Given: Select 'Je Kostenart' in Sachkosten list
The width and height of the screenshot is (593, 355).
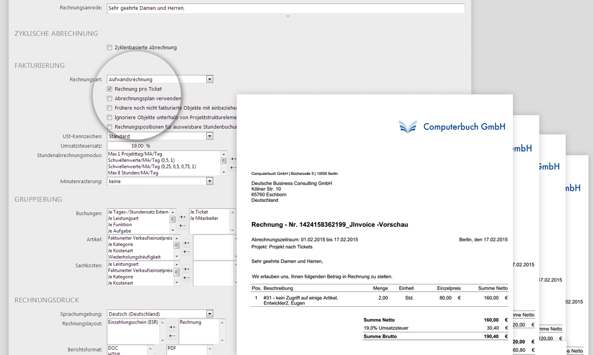Looking at the screenshot, I should coord(120,283).
